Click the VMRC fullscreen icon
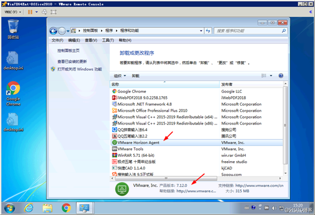This screenshot has height=215, width=315. point(53,12)
